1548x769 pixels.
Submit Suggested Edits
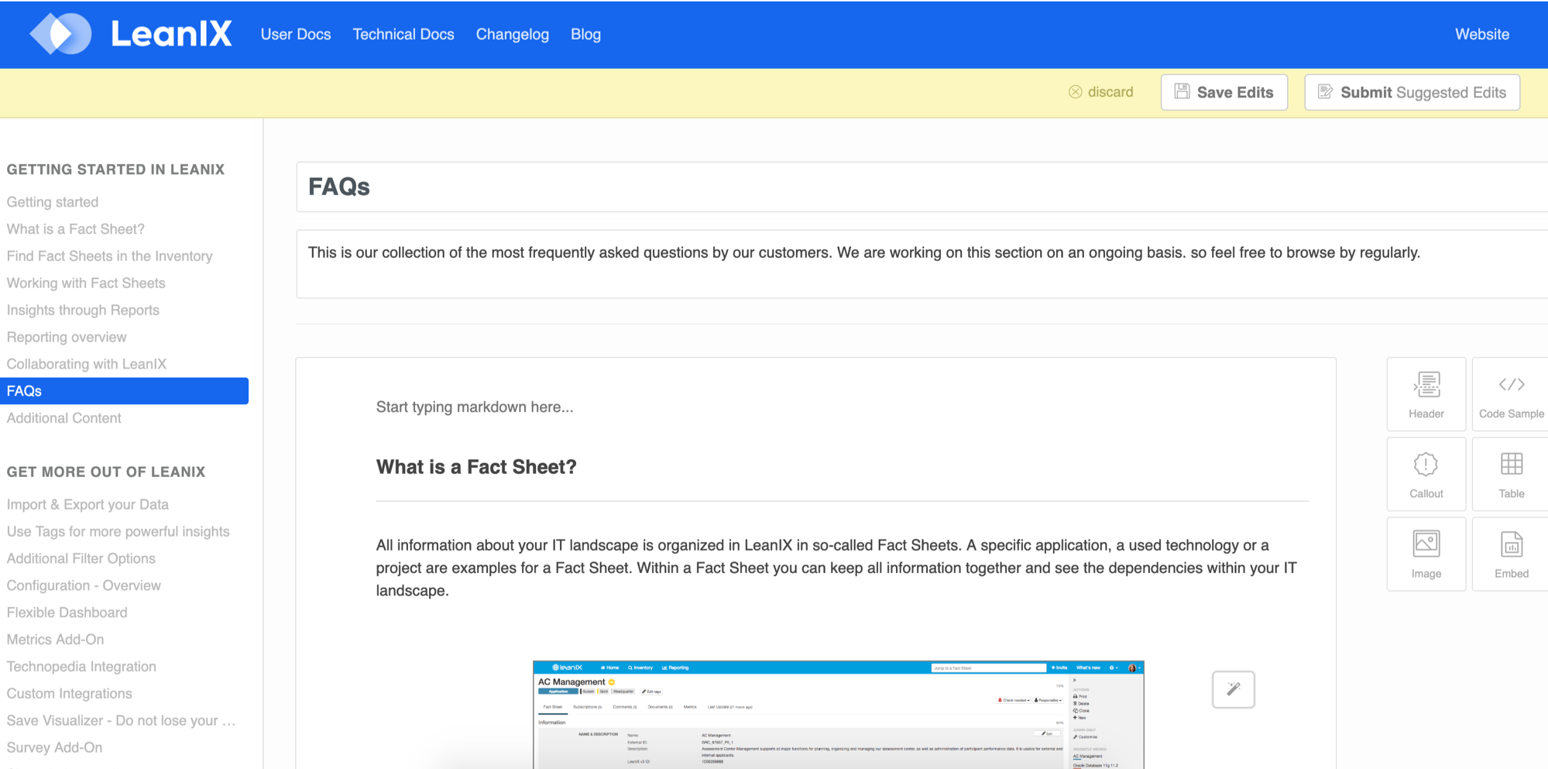pos(1412,92)
